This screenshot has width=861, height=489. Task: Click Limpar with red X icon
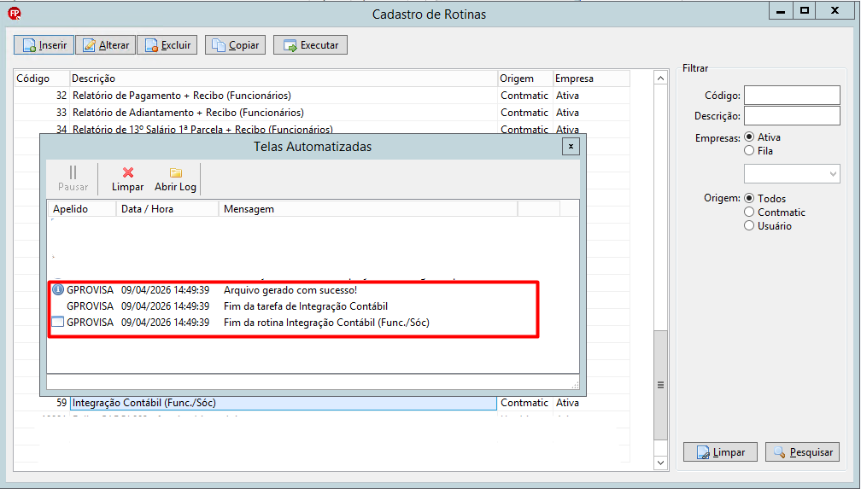point(128,179)
